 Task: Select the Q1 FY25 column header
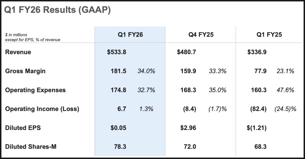(269, 35)
